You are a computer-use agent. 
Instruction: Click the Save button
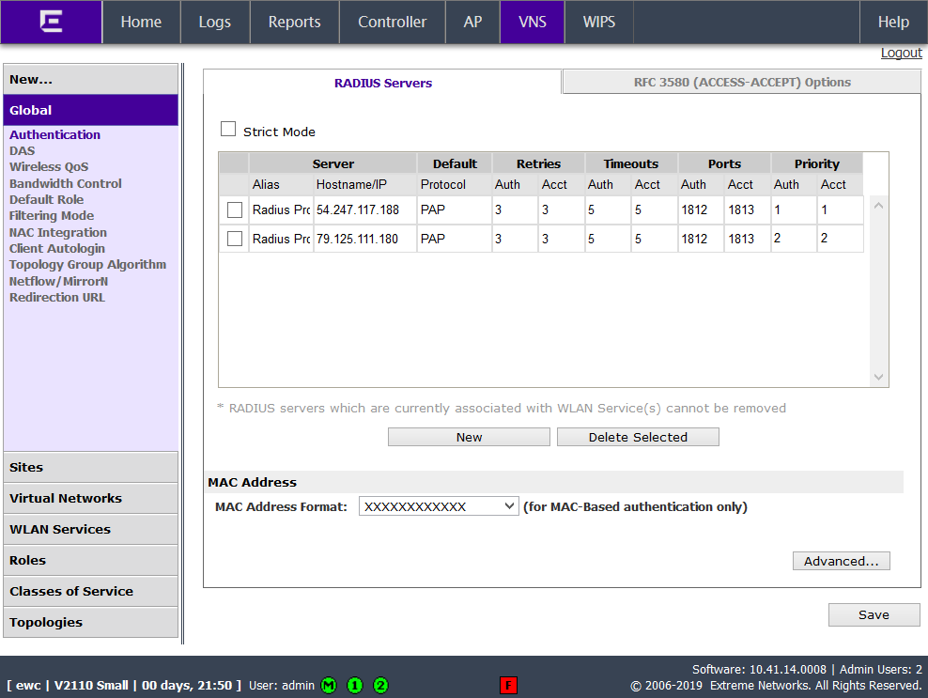pyautogui.click(x=874, y=614)
